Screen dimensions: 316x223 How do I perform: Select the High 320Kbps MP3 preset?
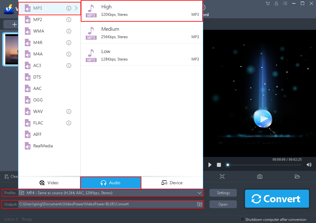pyautogui.click(x=142, y=10)
